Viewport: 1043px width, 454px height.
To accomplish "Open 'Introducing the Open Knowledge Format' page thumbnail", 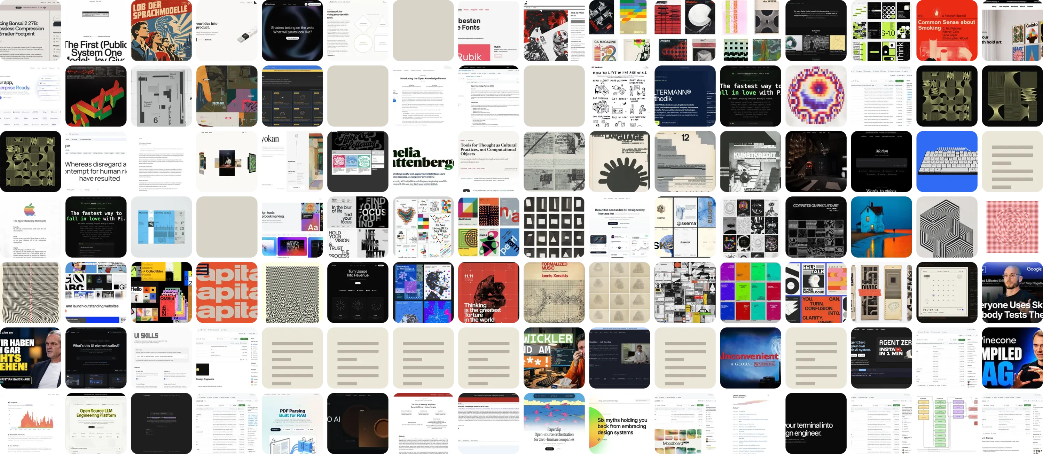I will (x=423, y=96).
